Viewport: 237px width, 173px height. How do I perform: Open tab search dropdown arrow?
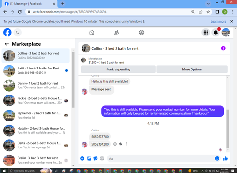[208, 4]
